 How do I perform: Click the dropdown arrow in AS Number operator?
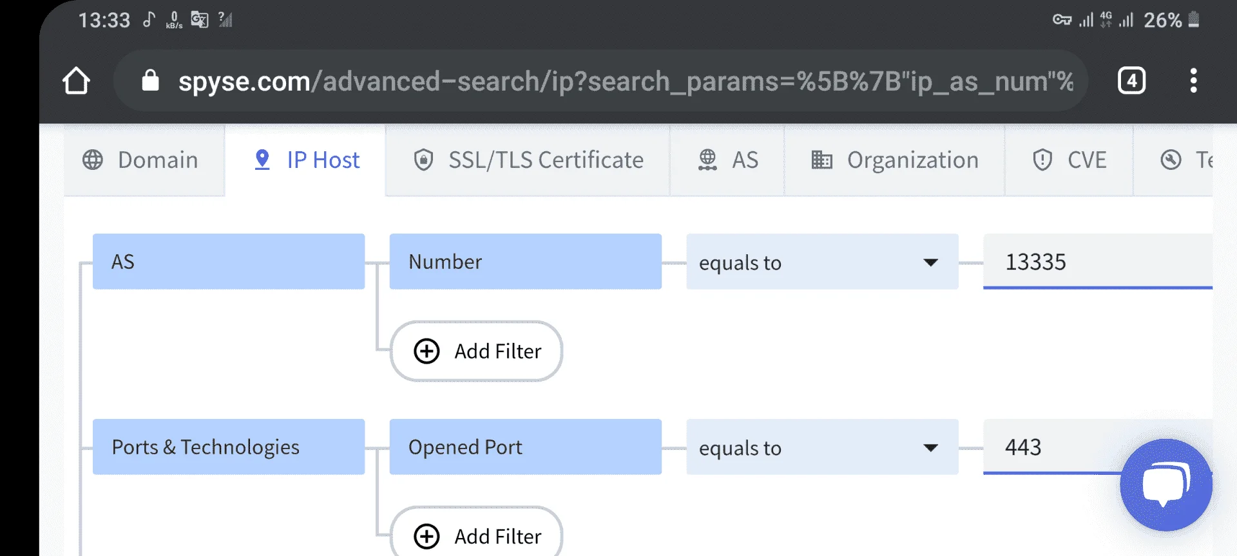point(930,263)
